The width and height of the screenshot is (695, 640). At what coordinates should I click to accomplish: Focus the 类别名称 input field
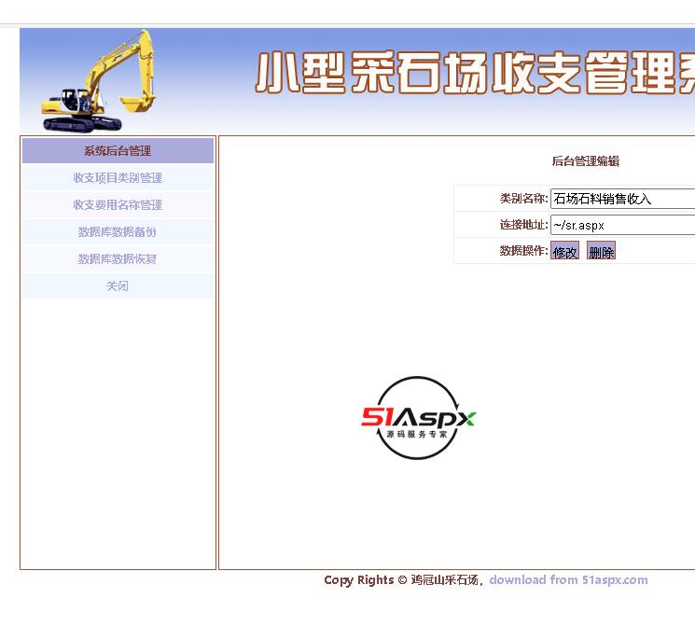coord(623,199)
